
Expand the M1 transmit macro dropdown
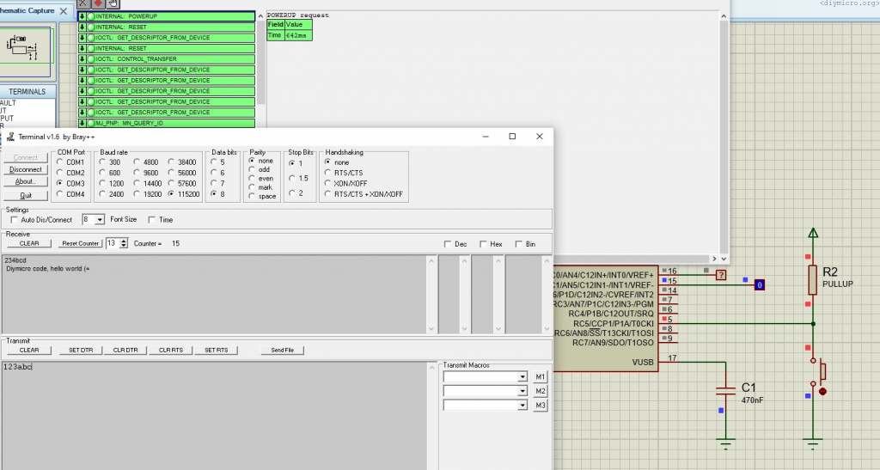point(522,377)
